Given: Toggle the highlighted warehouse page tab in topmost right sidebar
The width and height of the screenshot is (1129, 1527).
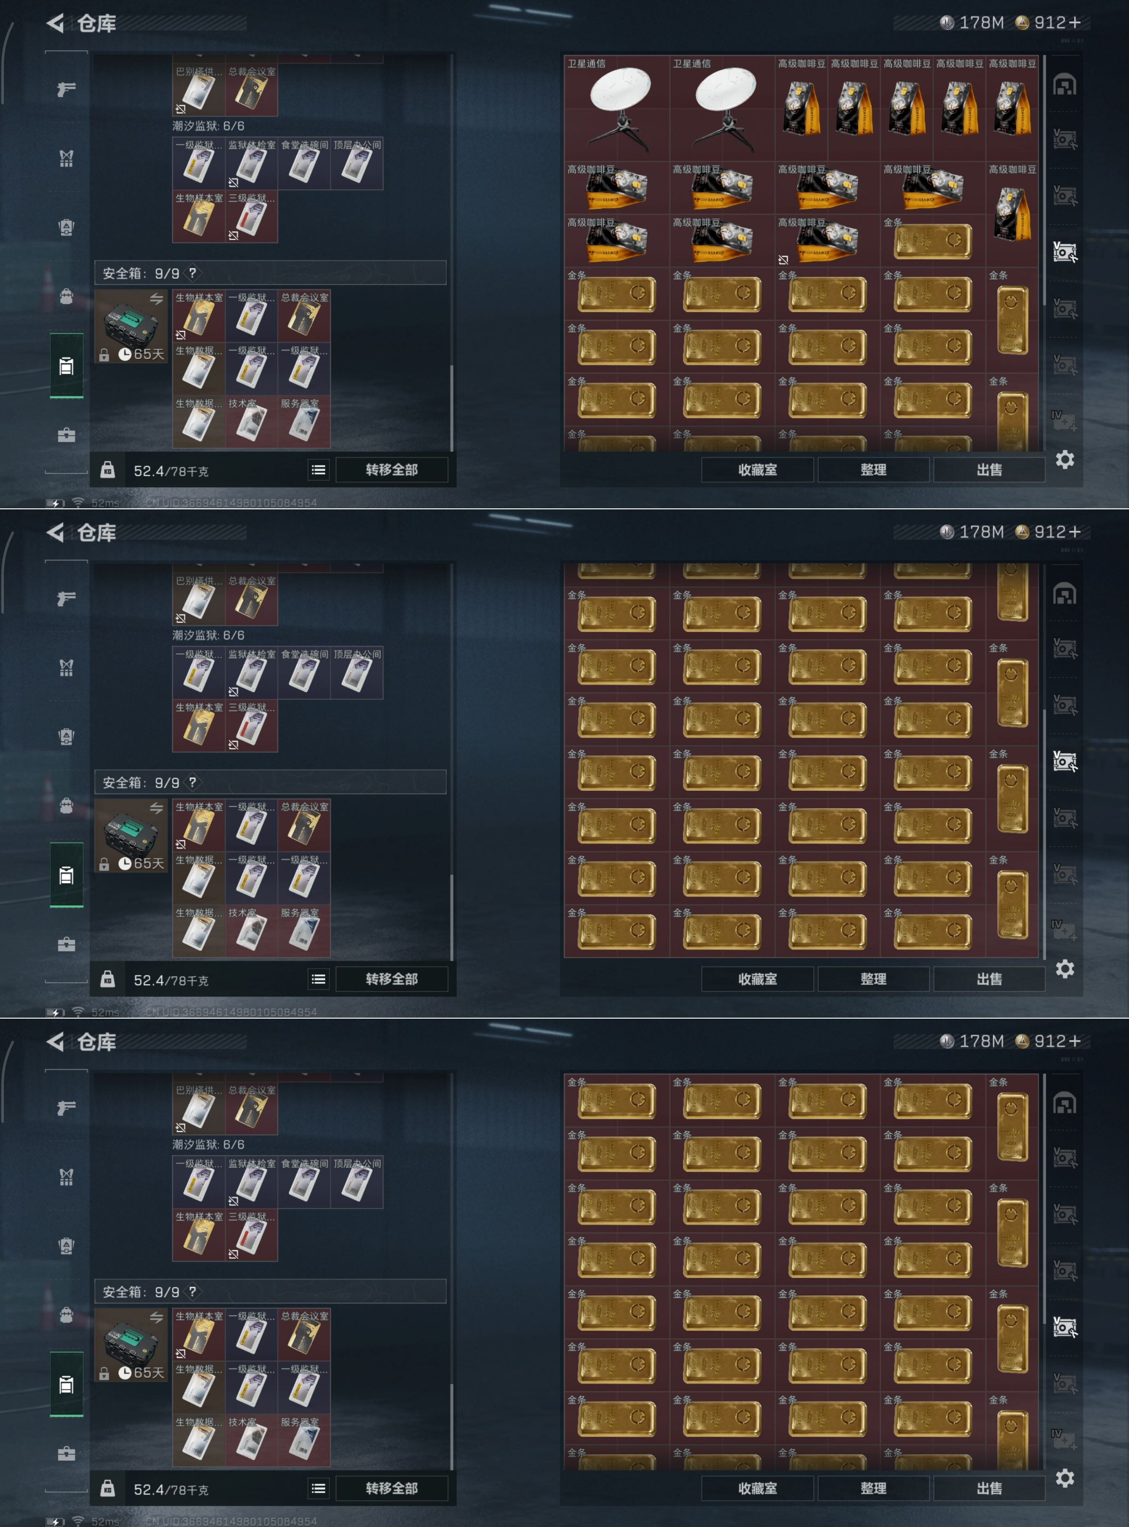Looking at the screenshot, I should coord(1065,252).
